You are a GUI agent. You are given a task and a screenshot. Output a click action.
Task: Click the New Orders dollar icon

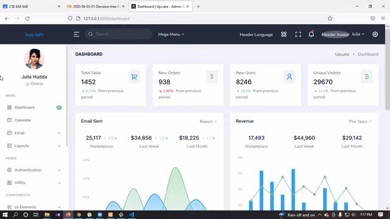point(211,77)
